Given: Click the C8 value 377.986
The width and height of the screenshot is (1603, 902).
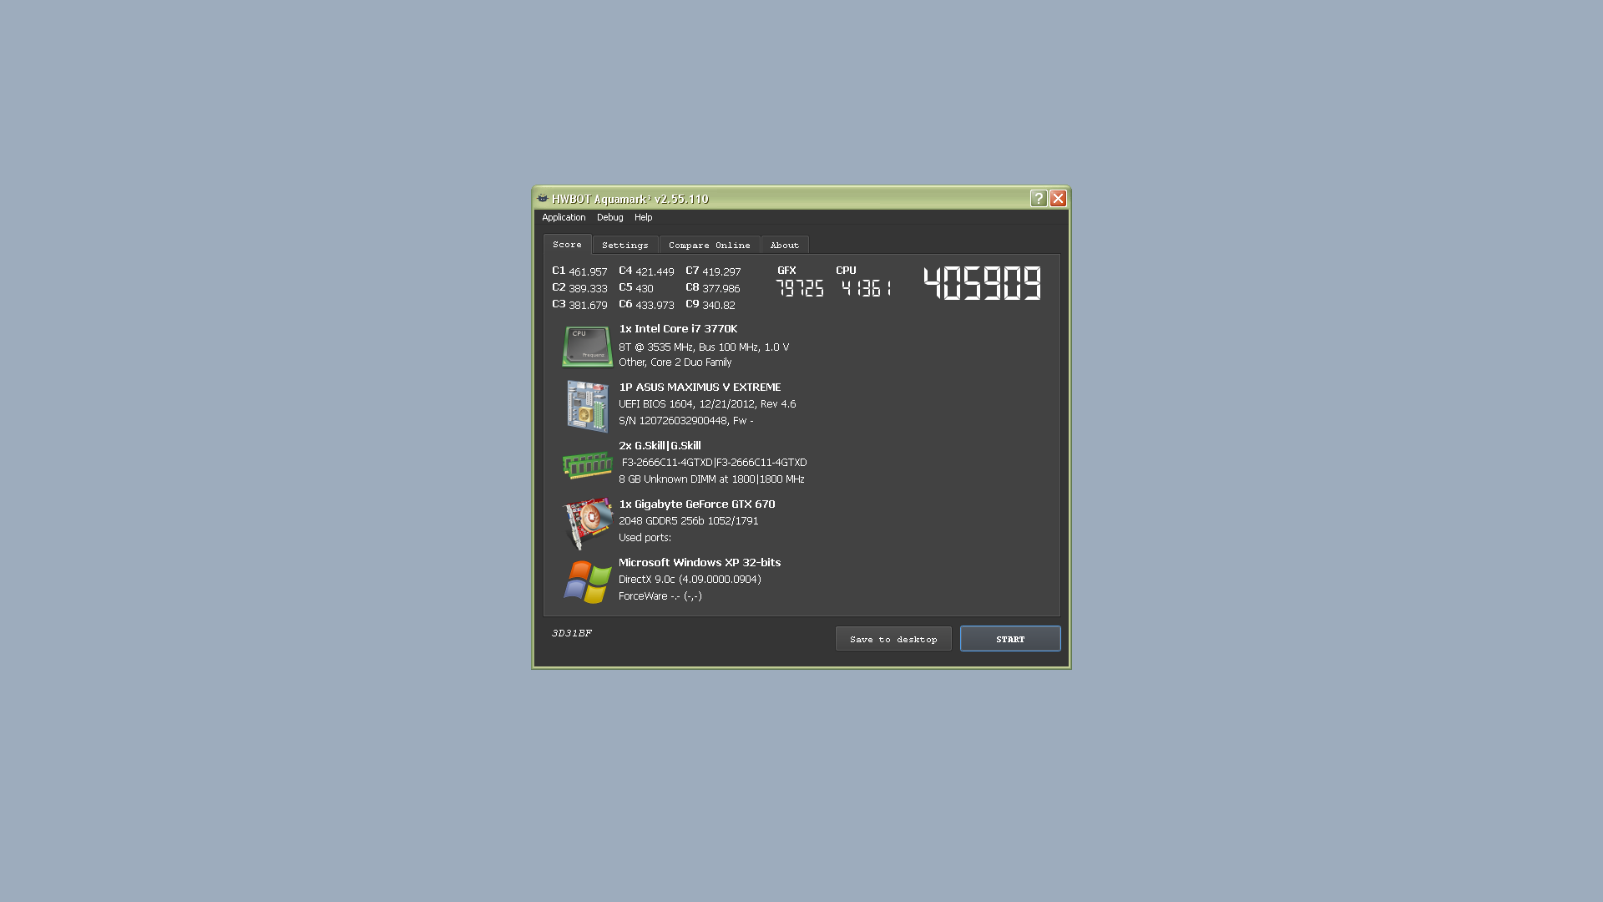Looking at the screenshot, I should click(x=721, y=288).
